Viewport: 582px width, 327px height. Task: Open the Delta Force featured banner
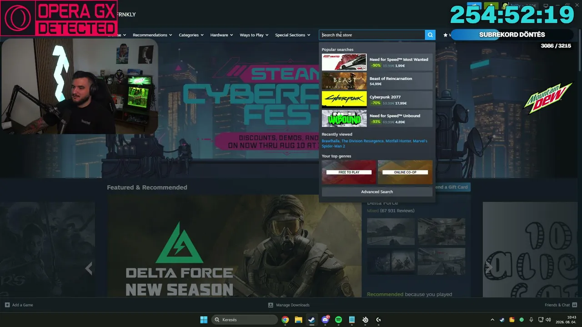[x=235, y=246]
